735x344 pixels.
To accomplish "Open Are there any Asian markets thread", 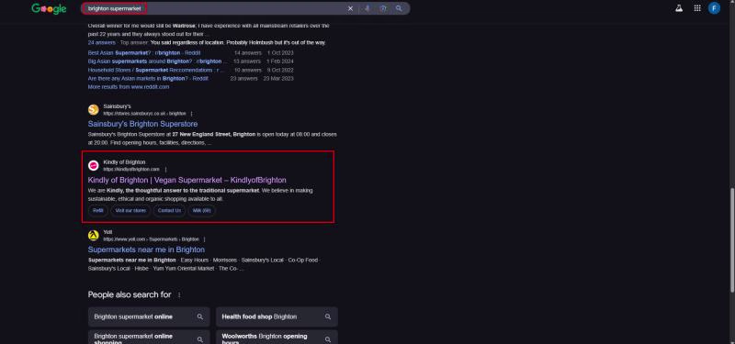I will (148, 79).
